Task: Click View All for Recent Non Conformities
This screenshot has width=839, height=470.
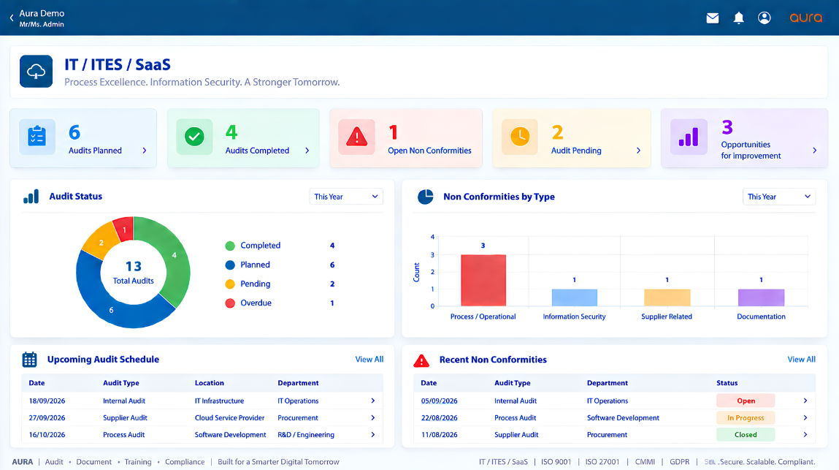Action: pyautogui.click(x=802, y=360)
